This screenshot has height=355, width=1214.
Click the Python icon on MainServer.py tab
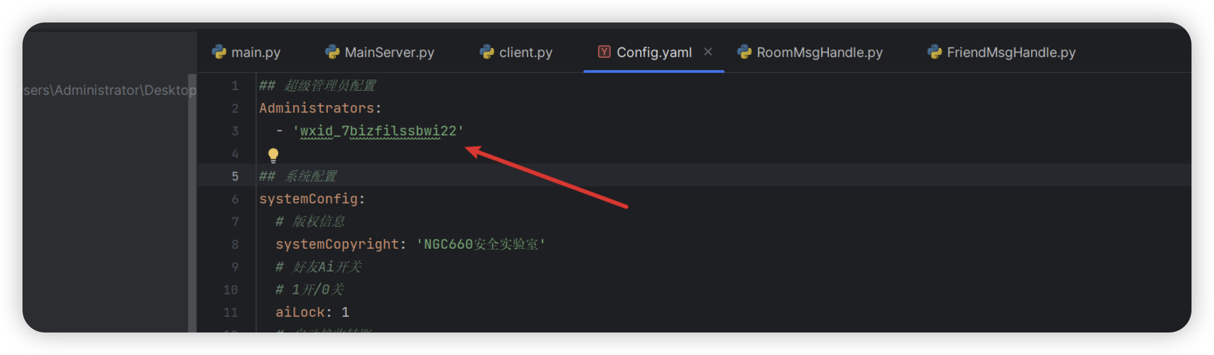(x=333, y=52)
